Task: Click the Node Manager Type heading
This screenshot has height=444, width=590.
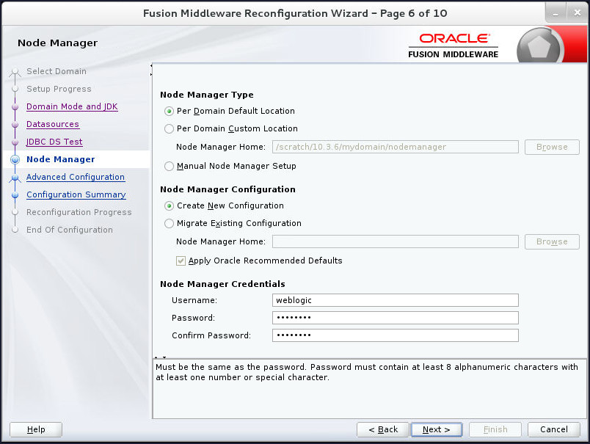Action: tap(207, 95)
